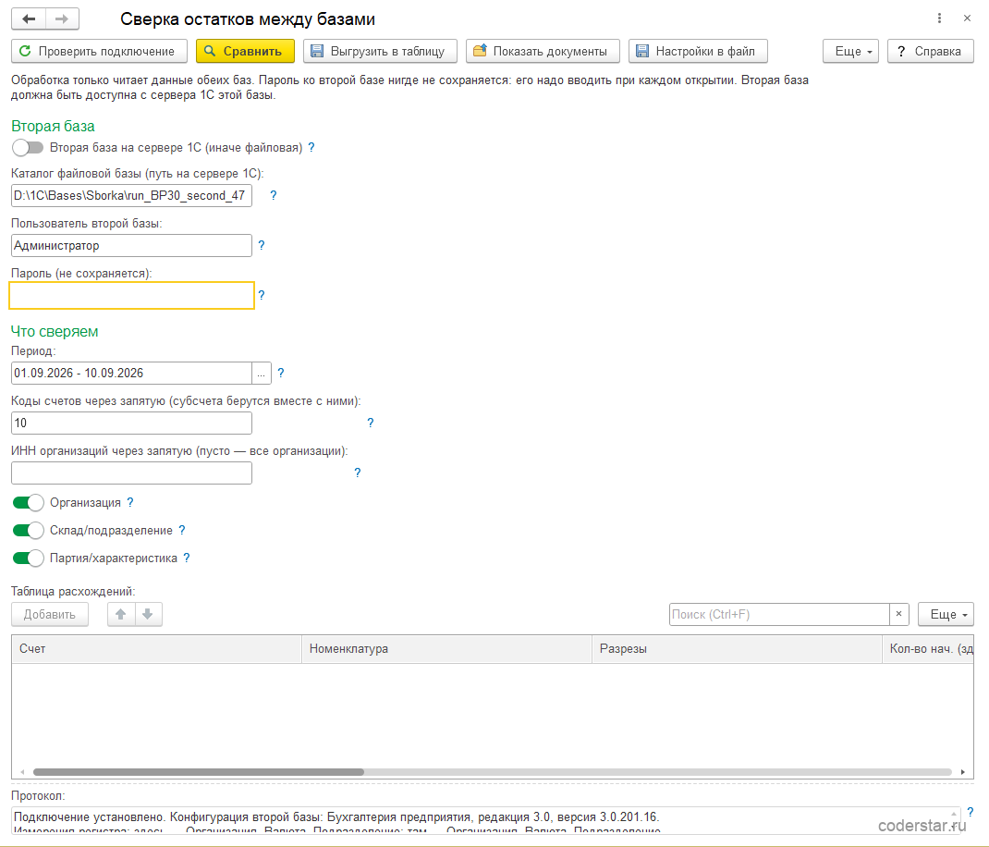The width and height of the screenshot is (989, 847).
Task: Click the help icon for the account codes field
Action: pos(371,423)
